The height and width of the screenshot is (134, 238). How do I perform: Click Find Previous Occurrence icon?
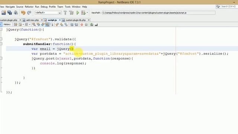point(38,25)
